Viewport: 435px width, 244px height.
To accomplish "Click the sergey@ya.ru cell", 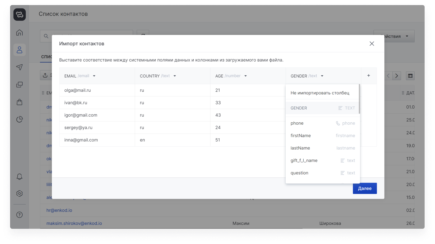I will (x=97, y=128).
